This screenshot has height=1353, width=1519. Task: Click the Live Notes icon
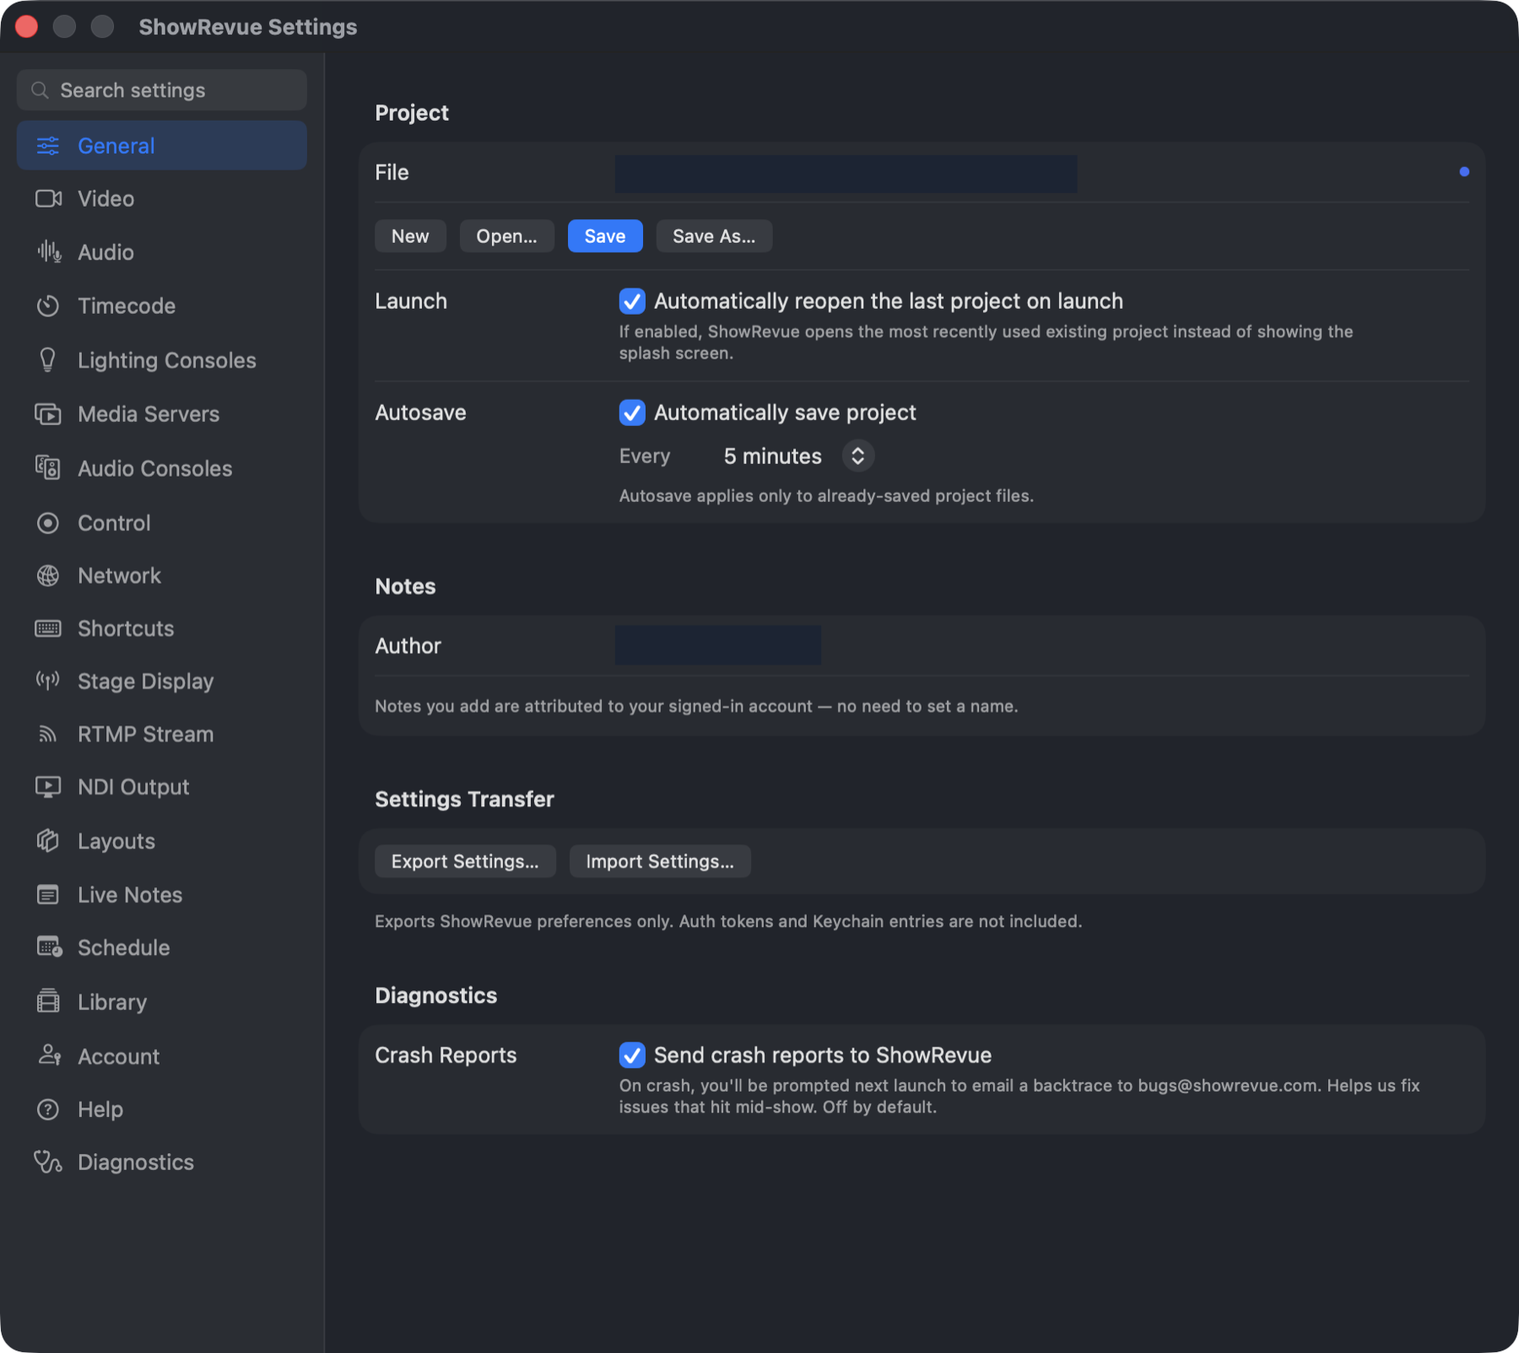pyautogui.click(x=48, y=895)
